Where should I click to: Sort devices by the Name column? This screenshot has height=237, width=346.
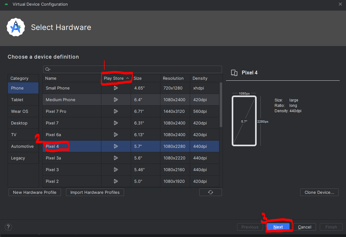click(x=72, y=78)
